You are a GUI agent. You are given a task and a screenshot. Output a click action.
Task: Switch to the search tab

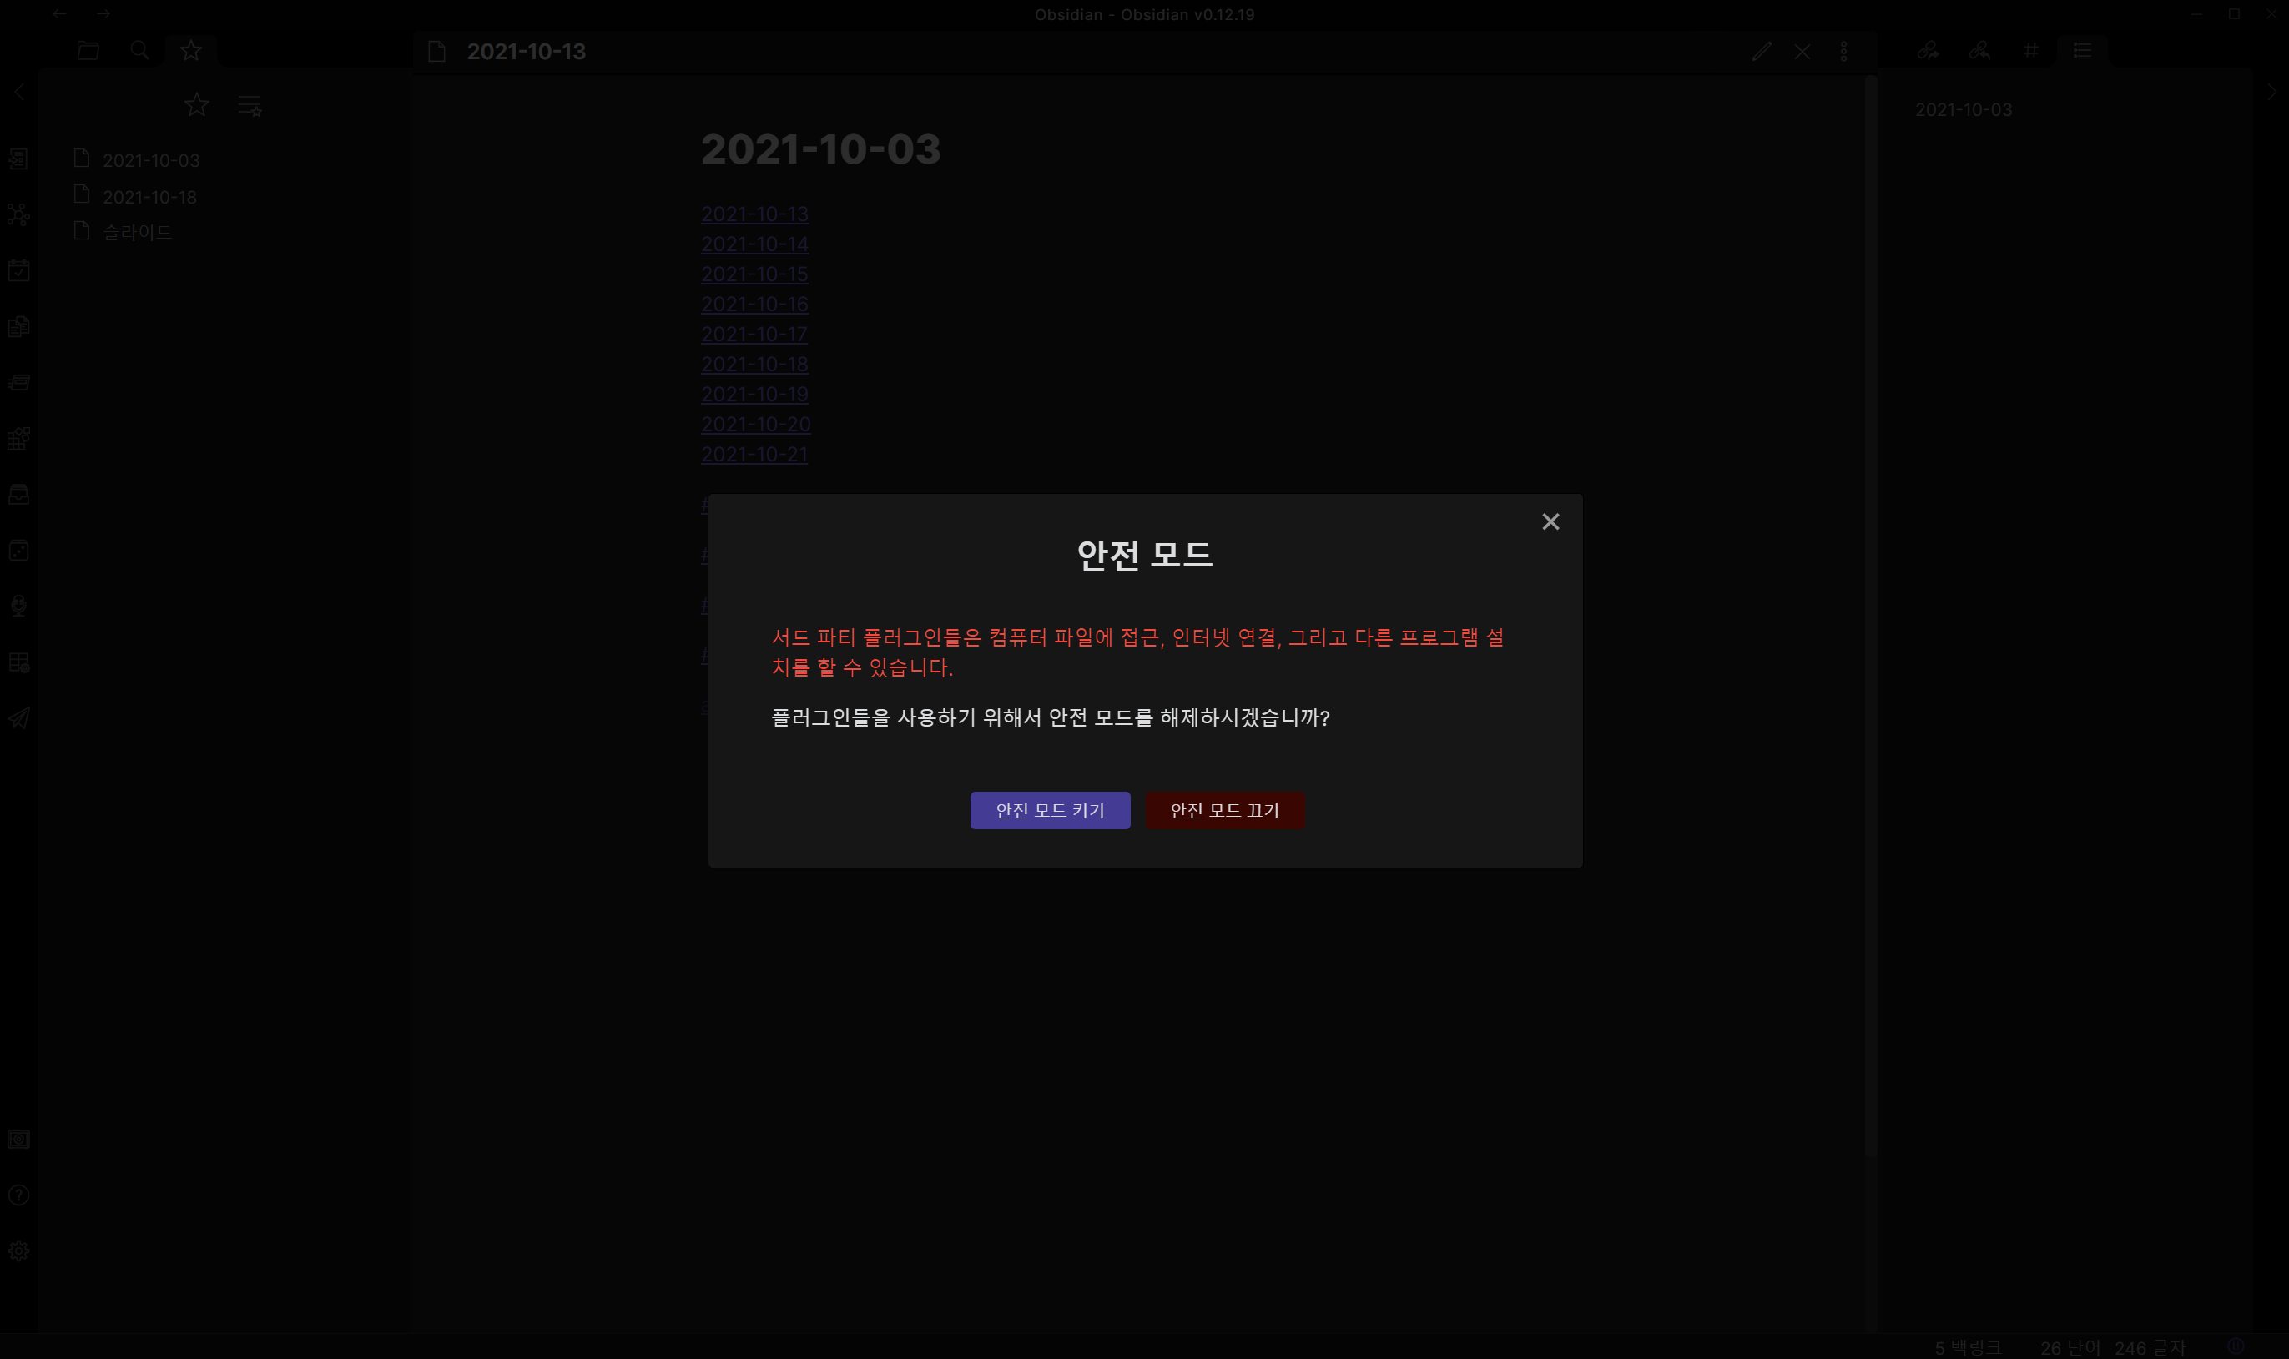click(x=139, y=50)
